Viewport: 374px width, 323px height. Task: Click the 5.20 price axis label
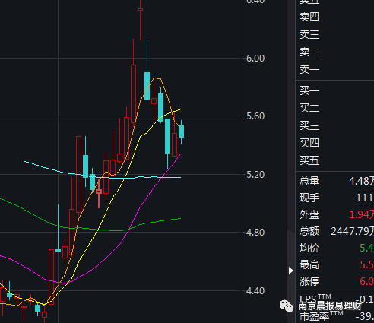pyautogui.click(x=255, y=175)
